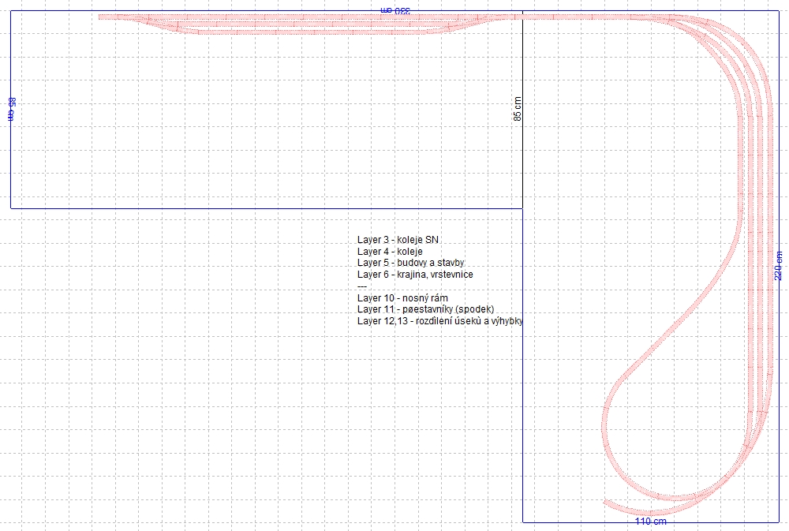Select the lowest siding track in the top station
Screen dimensions: 789x531
316,32
